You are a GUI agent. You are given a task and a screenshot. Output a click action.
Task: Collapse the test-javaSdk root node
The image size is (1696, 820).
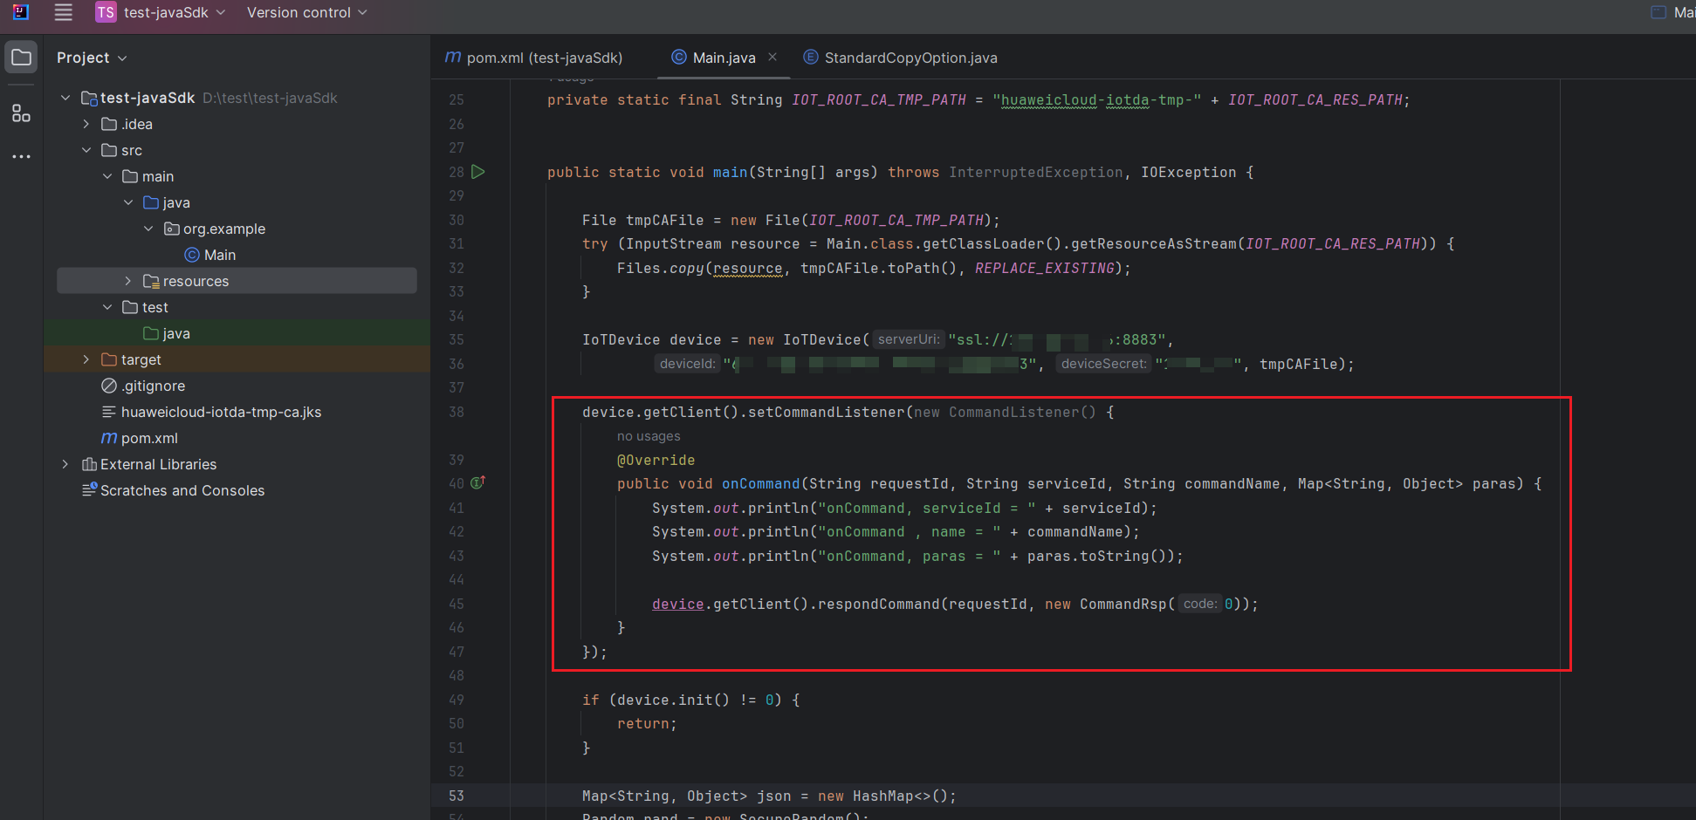[65, 98]
